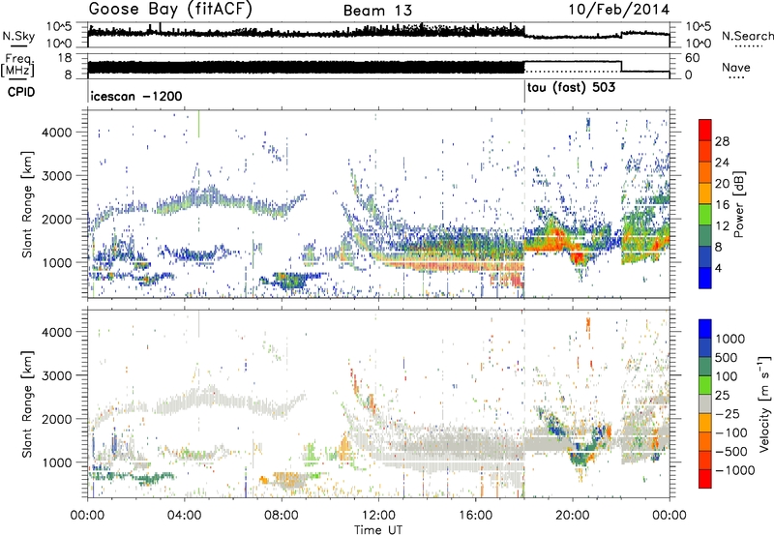This screenshot has height=536, width=774.
Task: Select the "N.Sky" legend label
Action: (x=18, y=36)
